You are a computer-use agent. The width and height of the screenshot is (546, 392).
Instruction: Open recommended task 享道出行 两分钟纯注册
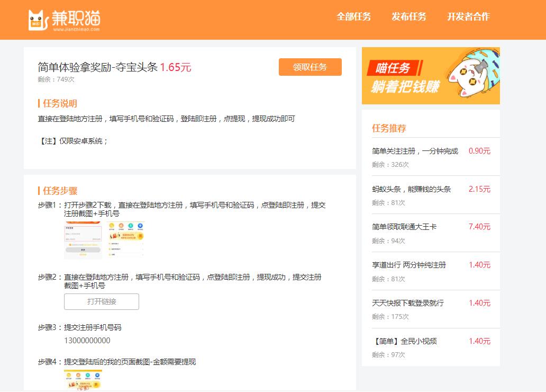(x=409, y=265)
